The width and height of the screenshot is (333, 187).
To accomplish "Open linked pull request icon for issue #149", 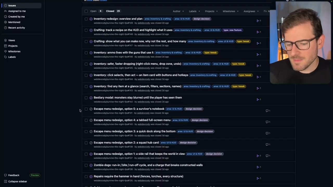I will click(259, 21).
